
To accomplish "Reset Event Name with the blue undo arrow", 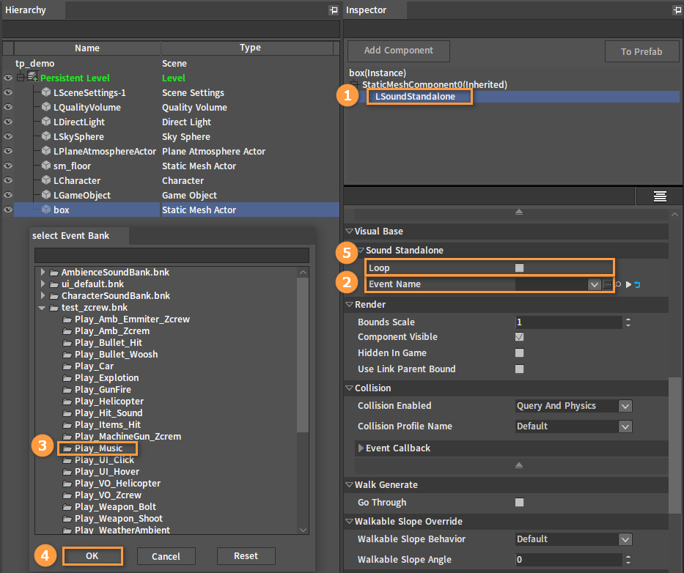I will (x=637, y=284).
